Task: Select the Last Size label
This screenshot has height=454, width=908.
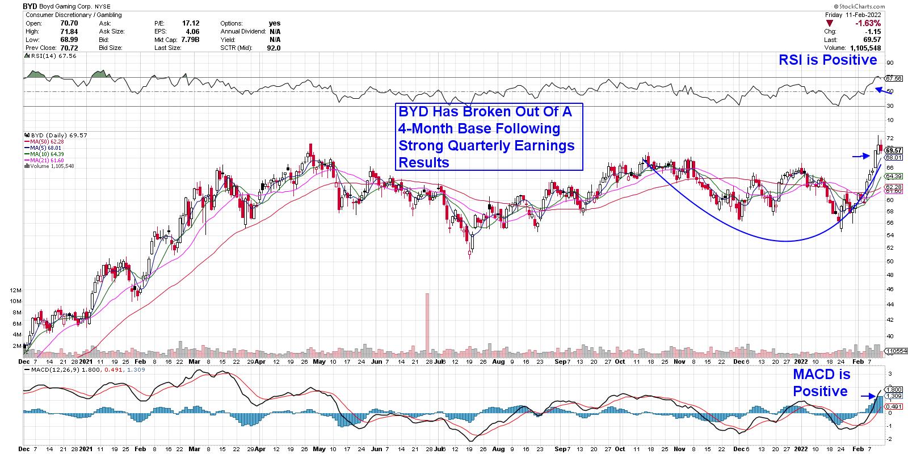Action: click(167, 48)
